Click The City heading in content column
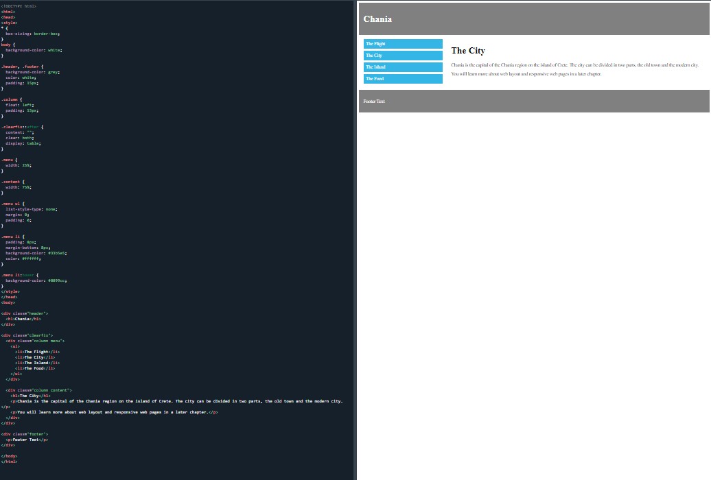This screenshot has width=711, height=480. click(468, 51)
